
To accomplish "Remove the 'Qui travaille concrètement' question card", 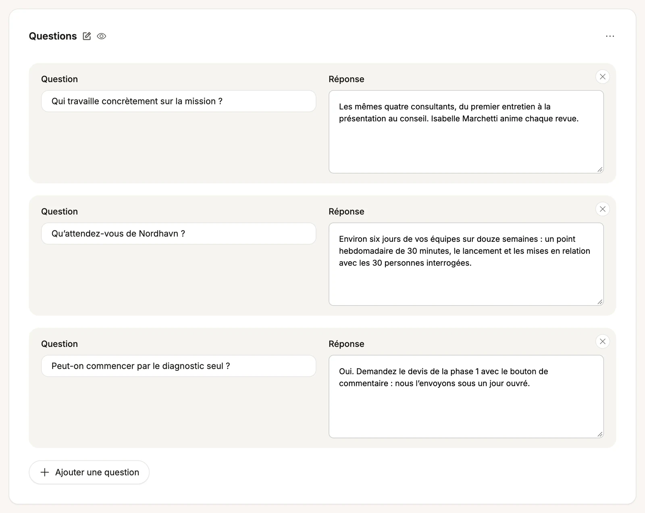I will pyautogui.click(x=603, y=77).
